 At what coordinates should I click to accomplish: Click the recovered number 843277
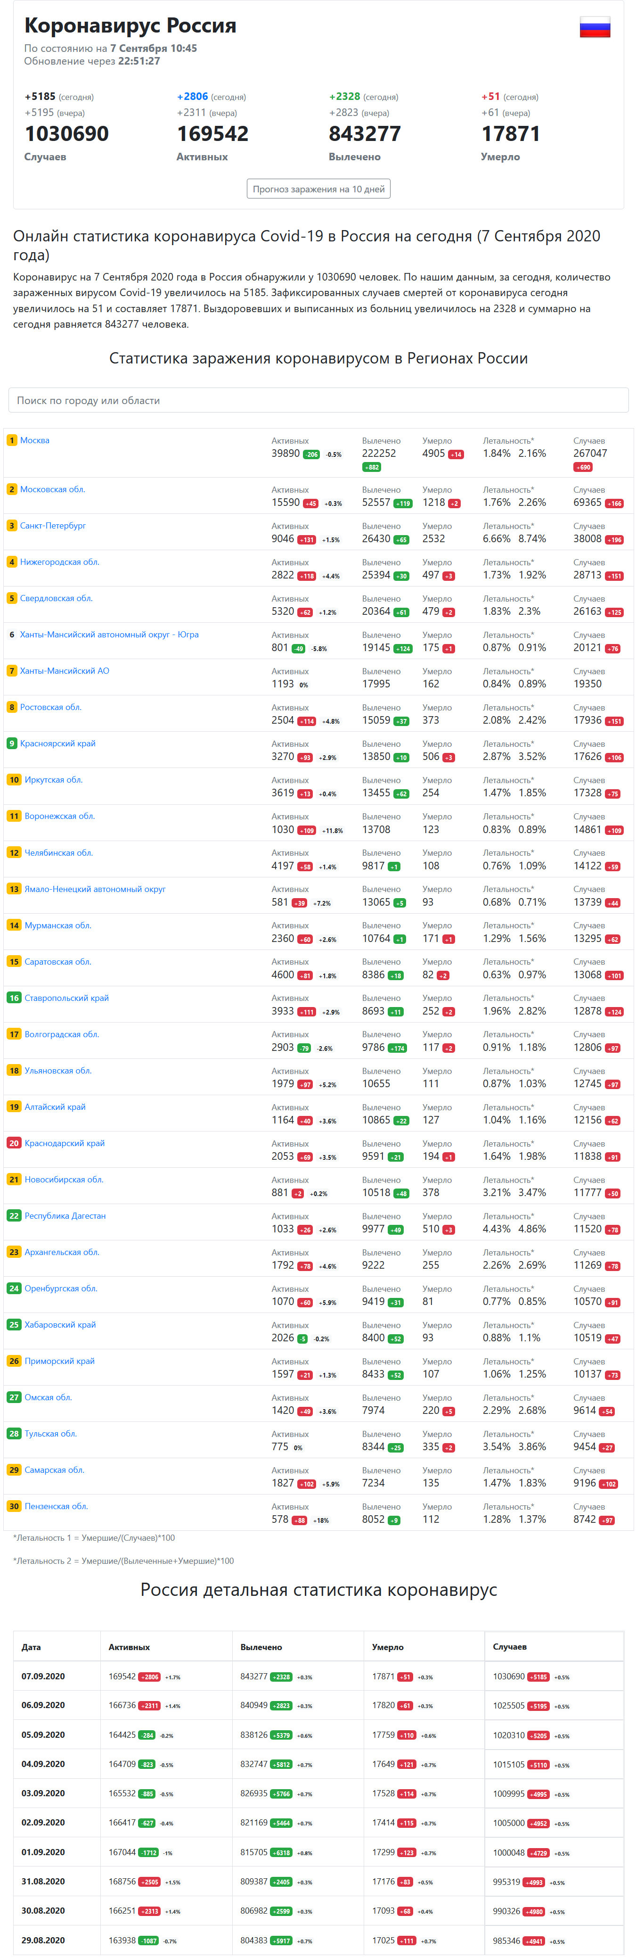coord(364,134)
